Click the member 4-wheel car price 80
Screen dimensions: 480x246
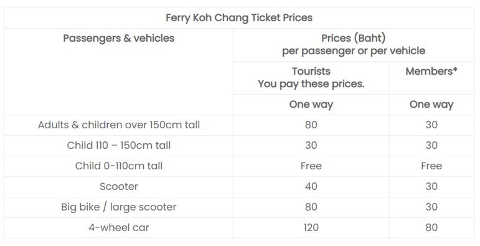431,227
